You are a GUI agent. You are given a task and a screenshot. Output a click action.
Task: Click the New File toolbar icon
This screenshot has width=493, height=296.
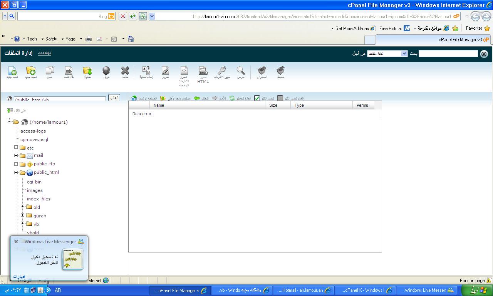pos(12,71)
